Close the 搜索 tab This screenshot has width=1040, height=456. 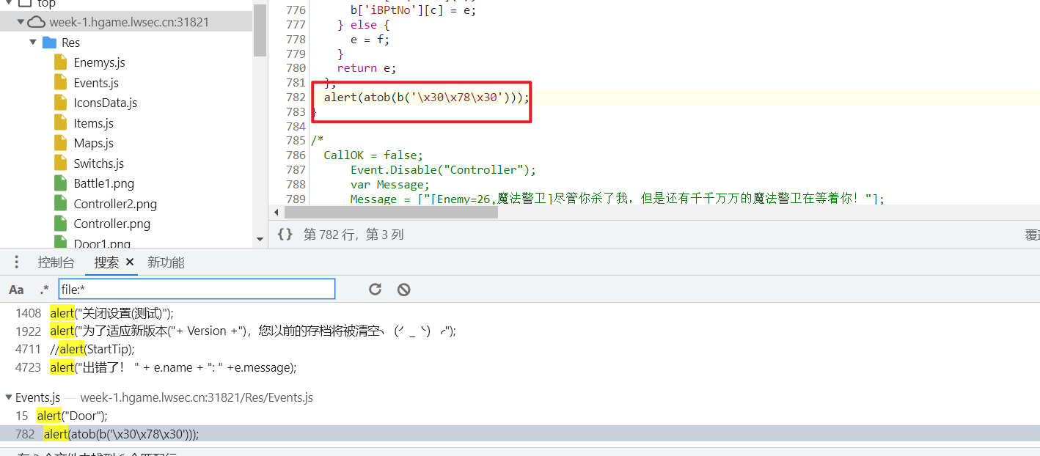pyautogui.click(x=130, y=262)
